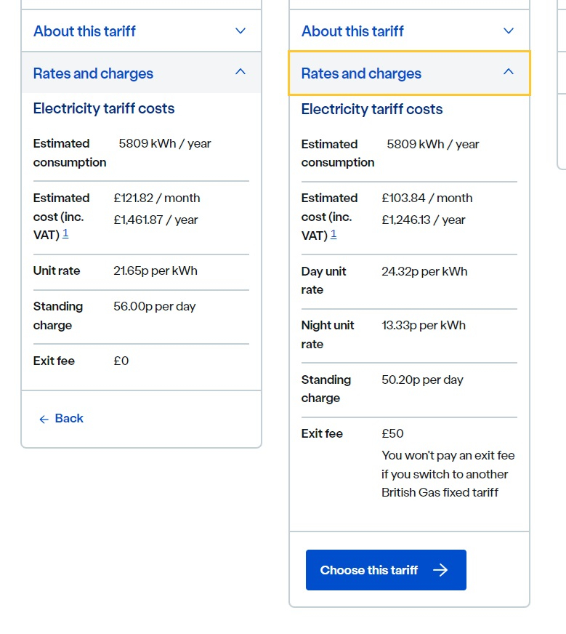566x634 pixels.
Task: Click the 13.33p per kWh night unit rate
Action: point(424,325)
